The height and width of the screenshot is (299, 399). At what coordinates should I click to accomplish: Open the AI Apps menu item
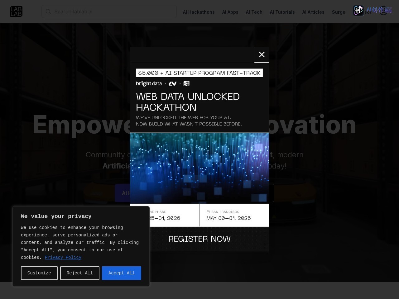point(230,12)
